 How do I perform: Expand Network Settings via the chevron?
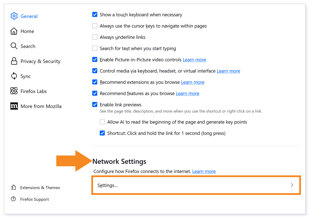[292, 185]
